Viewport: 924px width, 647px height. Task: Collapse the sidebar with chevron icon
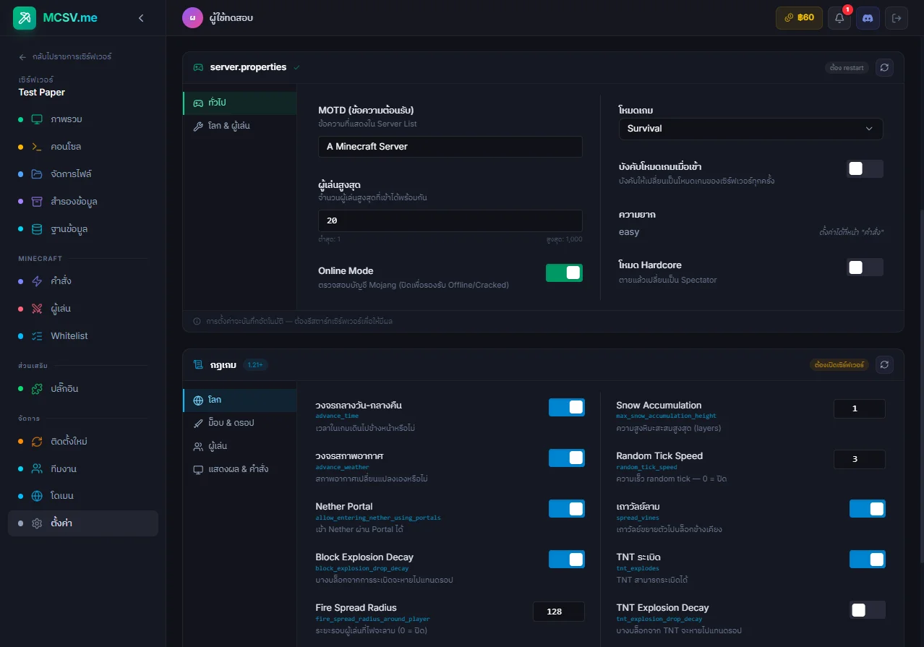[141, 18]
